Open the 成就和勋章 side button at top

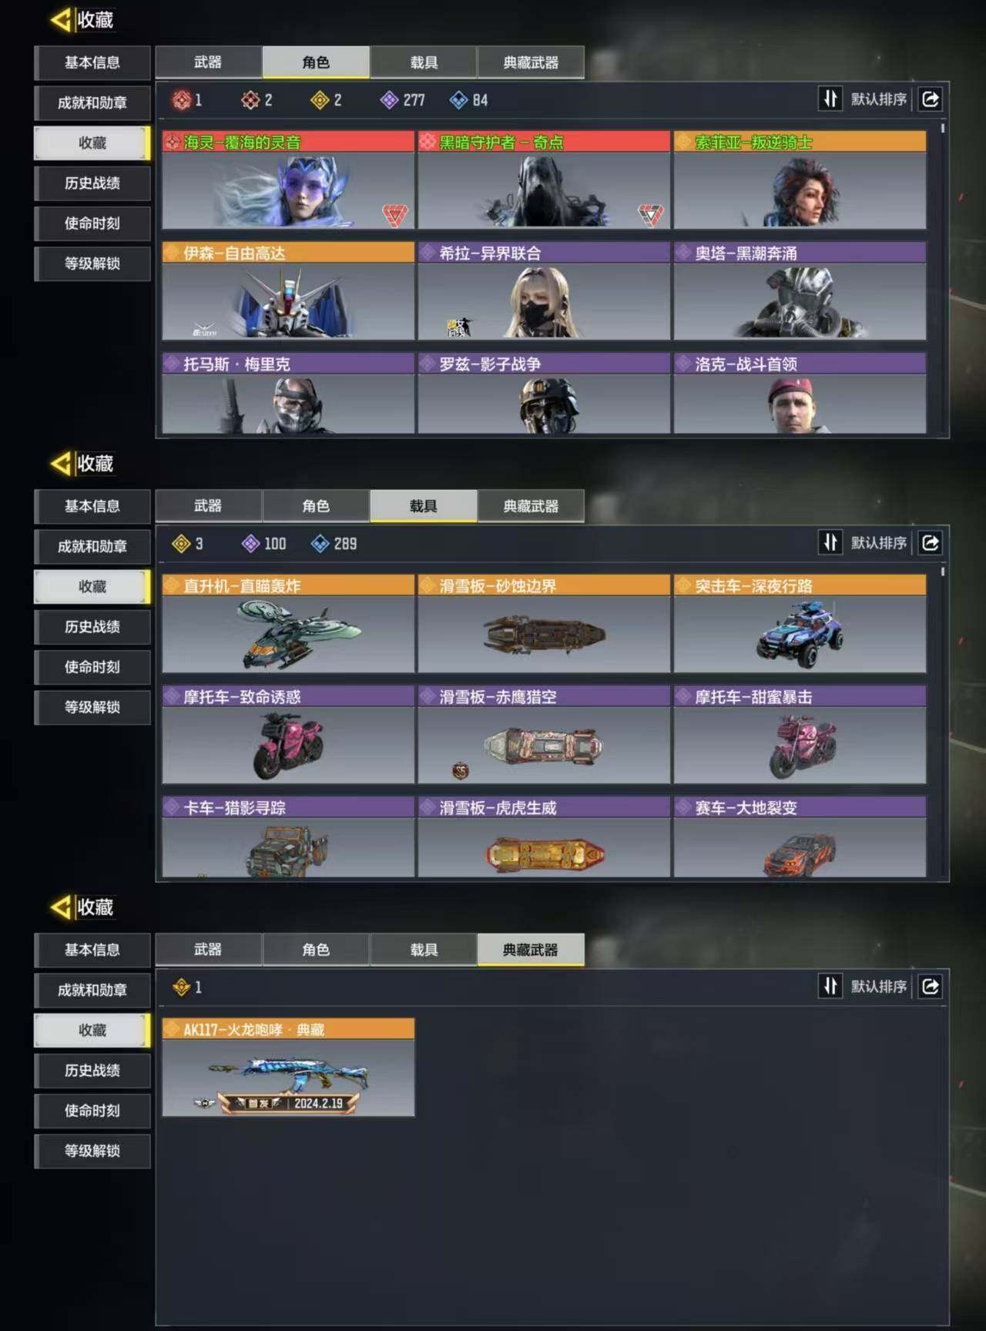coord(92,103)
